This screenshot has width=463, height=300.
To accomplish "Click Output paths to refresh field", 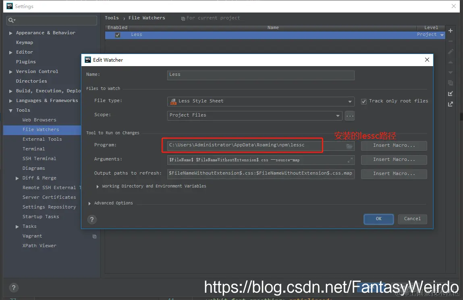I will click(x=261, y=174).
